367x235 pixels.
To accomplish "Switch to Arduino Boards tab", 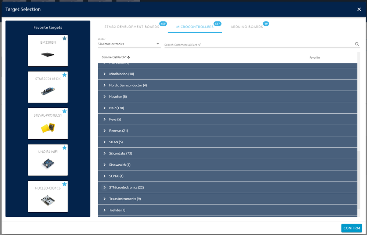I will pos(247,27).
